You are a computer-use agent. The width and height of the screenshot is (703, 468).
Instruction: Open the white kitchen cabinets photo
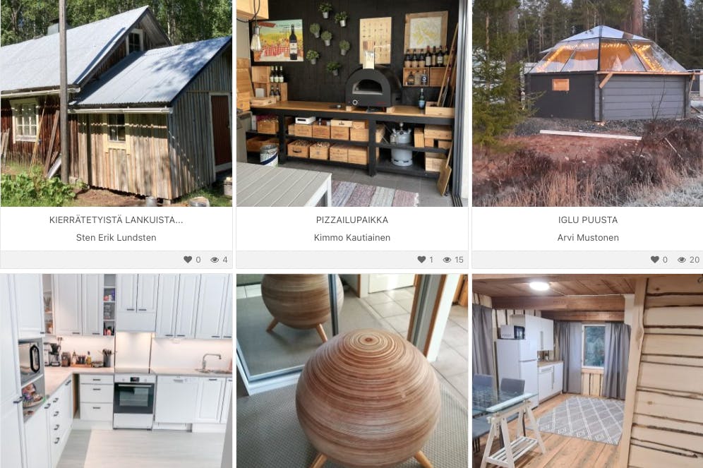point(116,371)
